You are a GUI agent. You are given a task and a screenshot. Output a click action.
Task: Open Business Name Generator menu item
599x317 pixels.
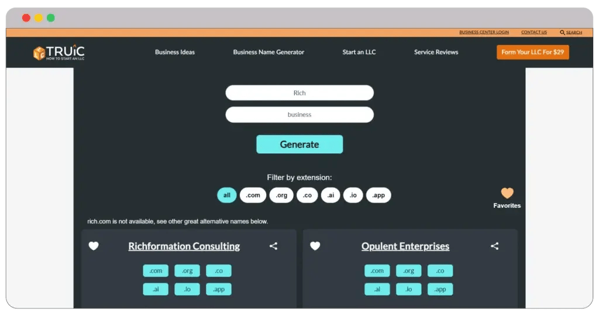pos(268,52)
